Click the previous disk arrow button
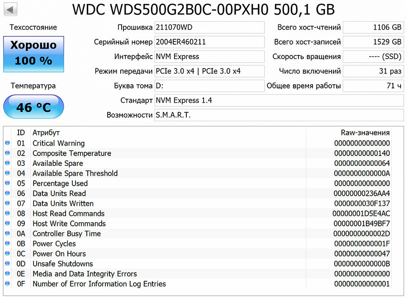 [10, 9]
